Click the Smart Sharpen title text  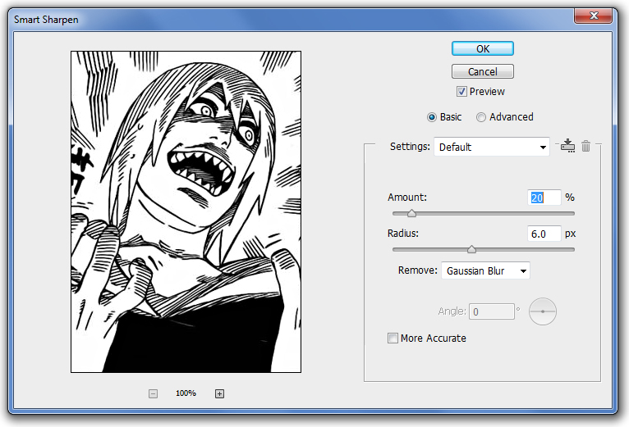[x=46, y=20]
